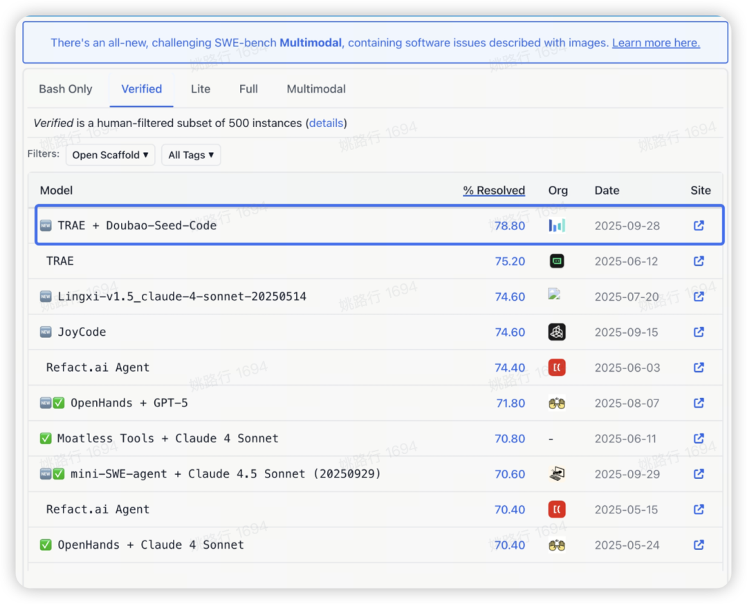Click the date 2025-08-07
Viewport: 747px width, 604px height.
click(627, 403)
